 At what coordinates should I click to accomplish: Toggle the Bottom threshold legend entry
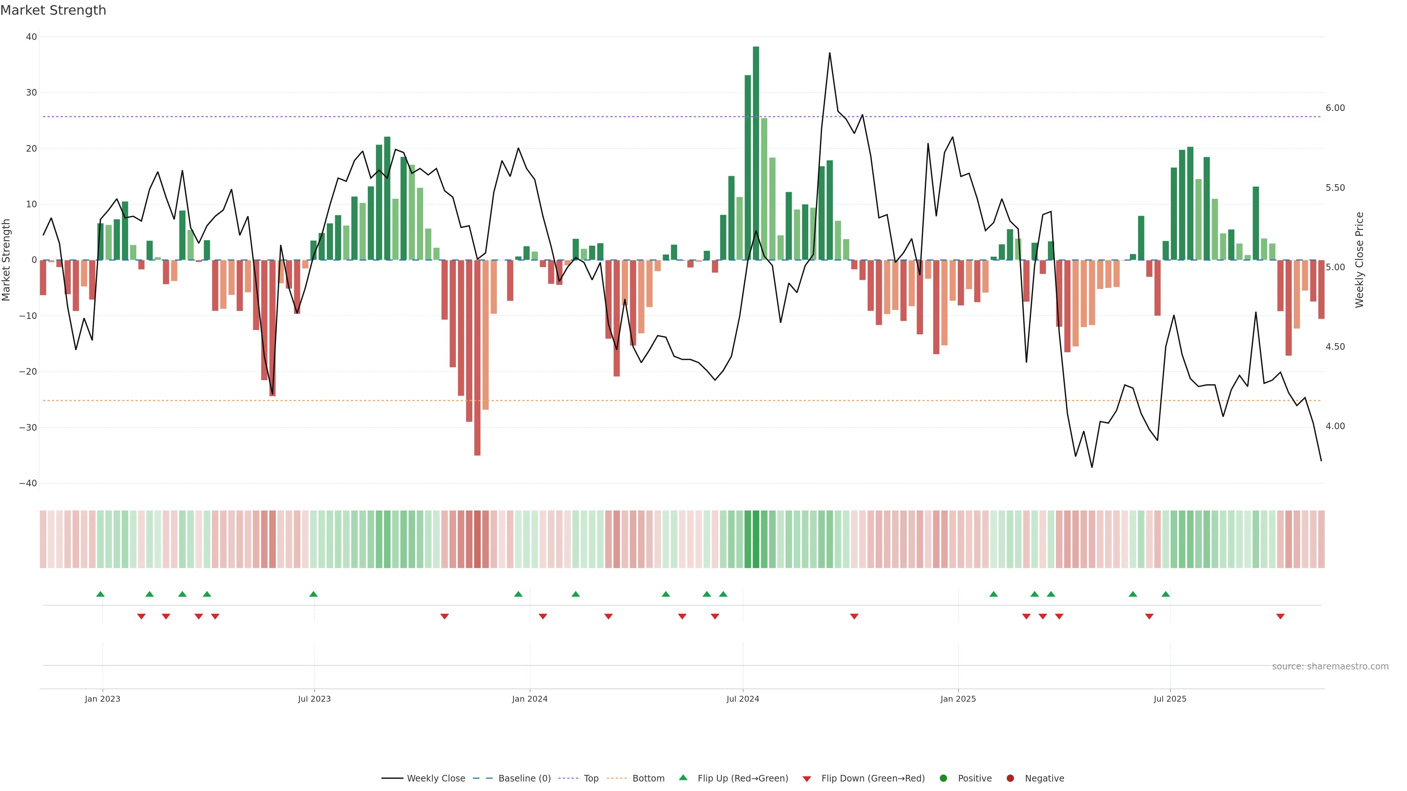(x=648, y=779)
